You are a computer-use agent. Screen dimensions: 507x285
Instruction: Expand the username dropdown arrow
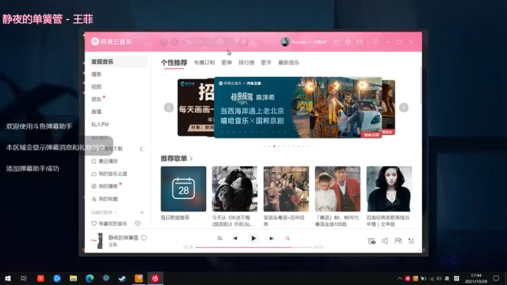point(309,42)
